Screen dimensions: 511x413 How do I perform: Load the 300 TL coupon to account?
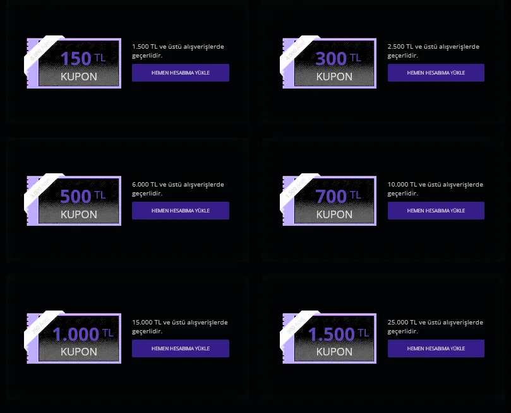pyautogui.click(x=436, y=73)
